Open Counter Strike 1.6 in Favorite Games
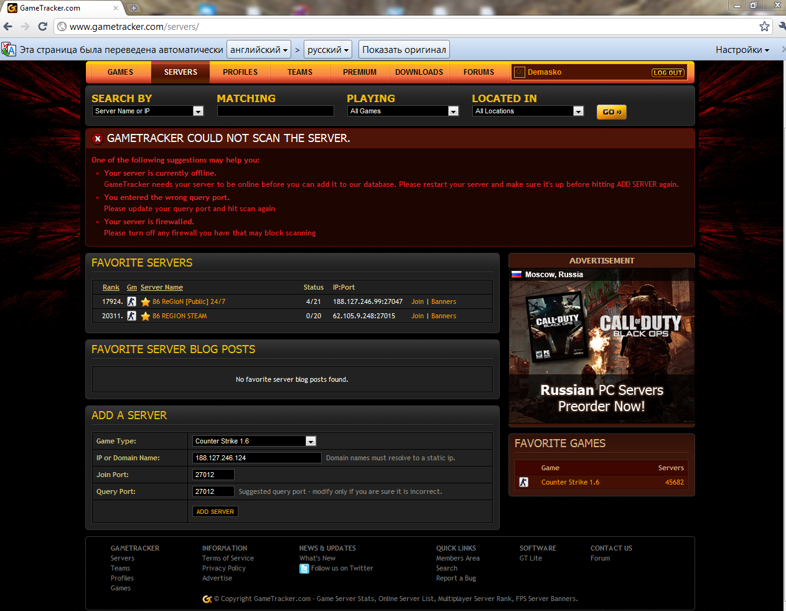This screenshot has width=786, height=611. pos(570,482)
